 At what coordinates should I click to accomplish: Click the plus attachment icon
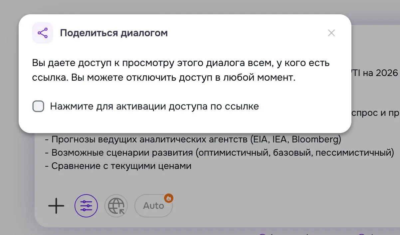pos(56,206)
